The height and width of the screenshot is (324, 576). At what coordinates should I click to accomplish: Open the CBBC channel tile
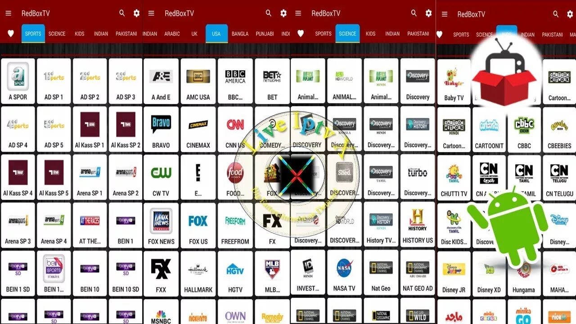coord(524,130)
